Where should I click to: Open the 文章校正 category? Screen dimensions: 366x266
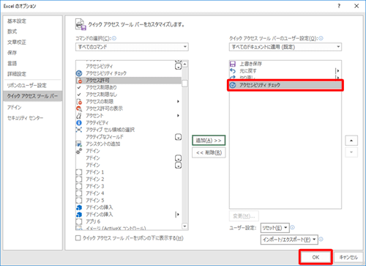click(17, 43)
